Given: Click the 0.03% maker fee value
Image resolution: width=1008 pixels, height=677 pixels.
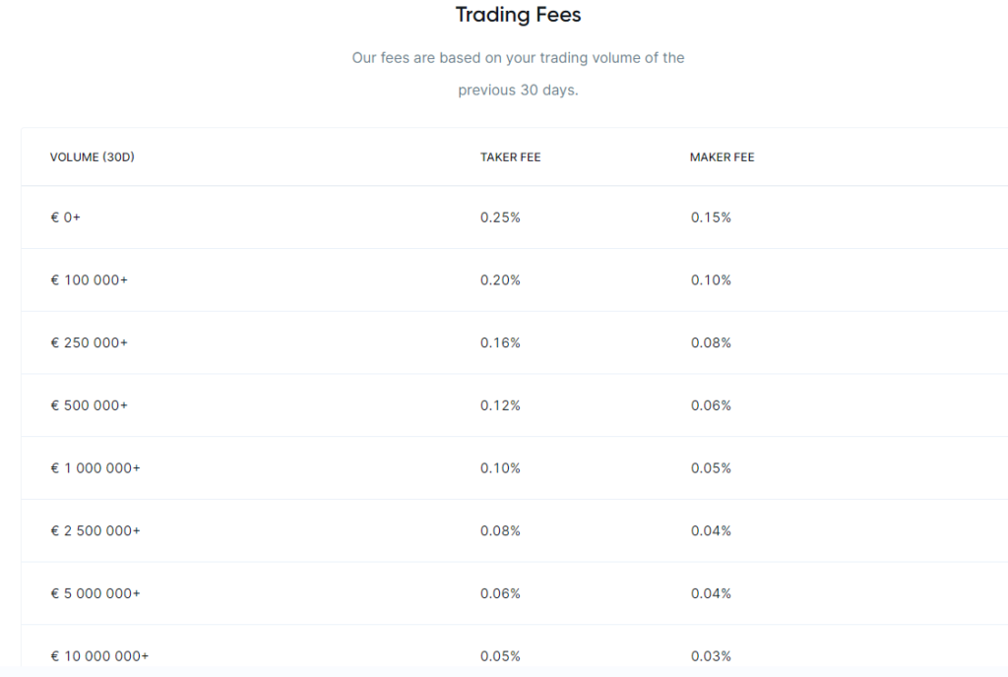Looking at the screenshot, I should (711, 656).
